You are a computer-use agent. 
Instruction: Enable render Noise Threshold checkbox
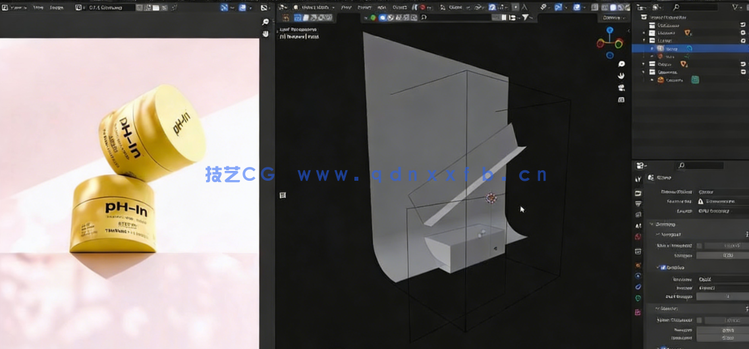point(700,320)
